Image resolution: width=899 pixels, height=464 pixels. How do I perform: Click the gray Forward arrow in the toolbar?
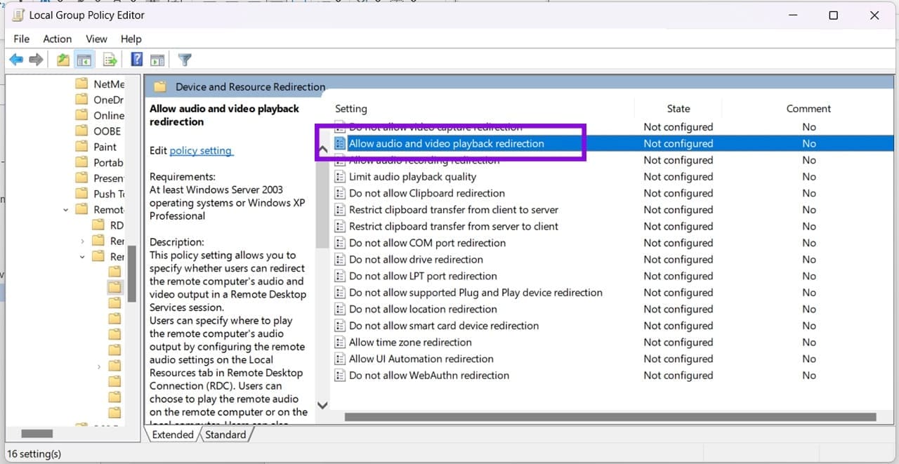tap(36, 60)
